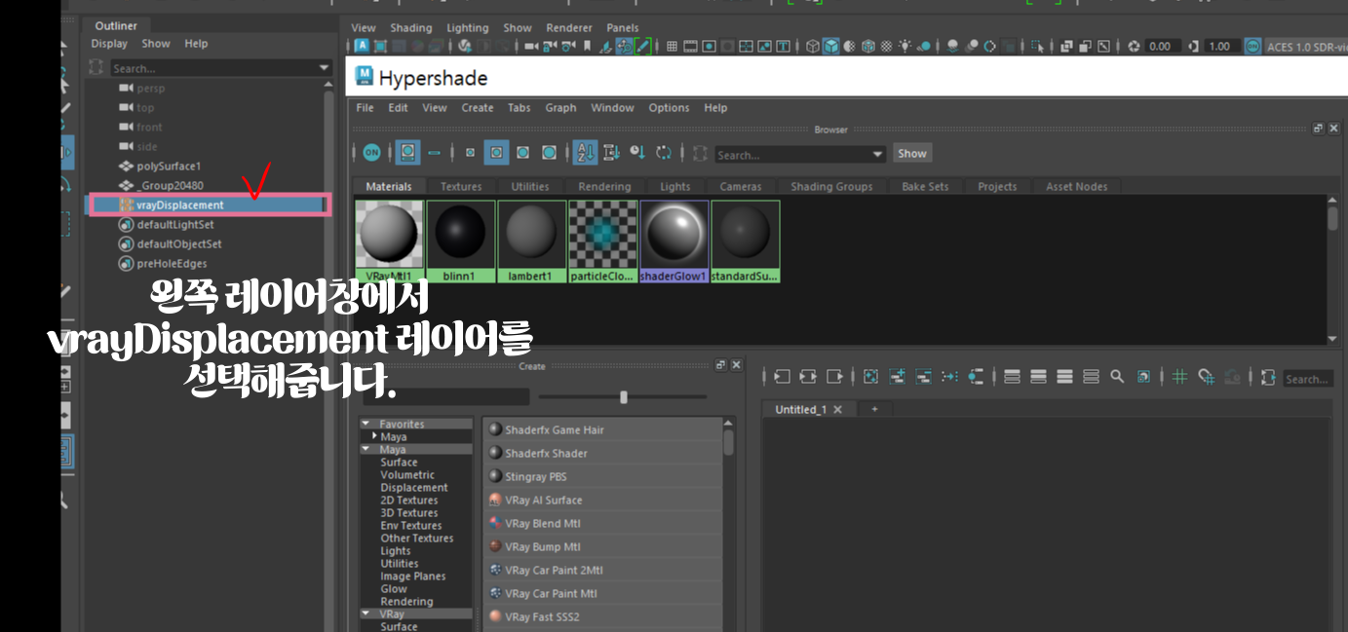Select extra large swatch size icon
Screen dimensions: 1348x632
(x=549, y=153)
